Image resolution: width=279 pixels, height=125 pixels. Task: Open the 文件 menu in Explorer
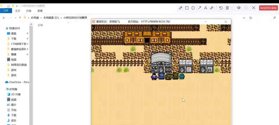(6, 11)
